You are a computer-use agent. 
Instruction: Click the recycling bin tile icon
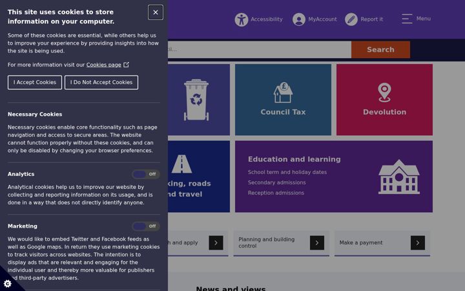(196, 100)
